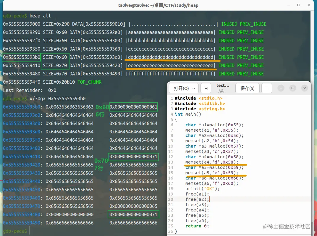Screen dimensions: 317x236
Task: Open the gedit hamburger menu
Action: [267, 88]
